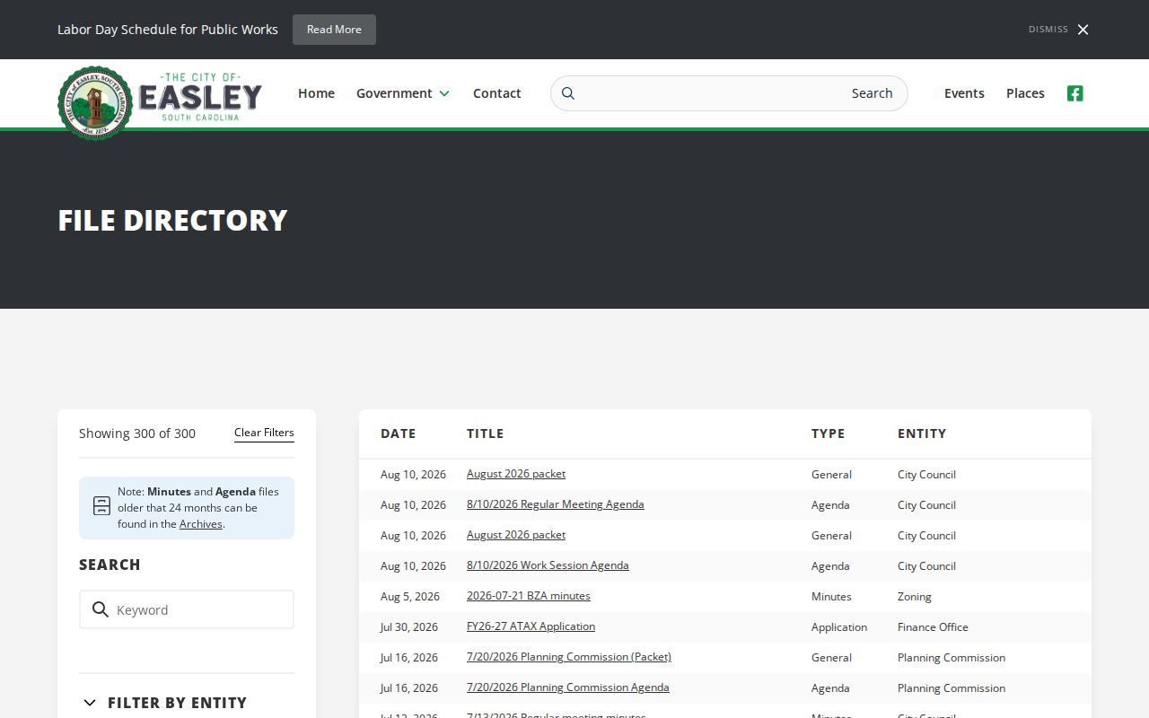Open the Places menu item
This screenshot has width=1149, height=718.
tap(1025, 93)
